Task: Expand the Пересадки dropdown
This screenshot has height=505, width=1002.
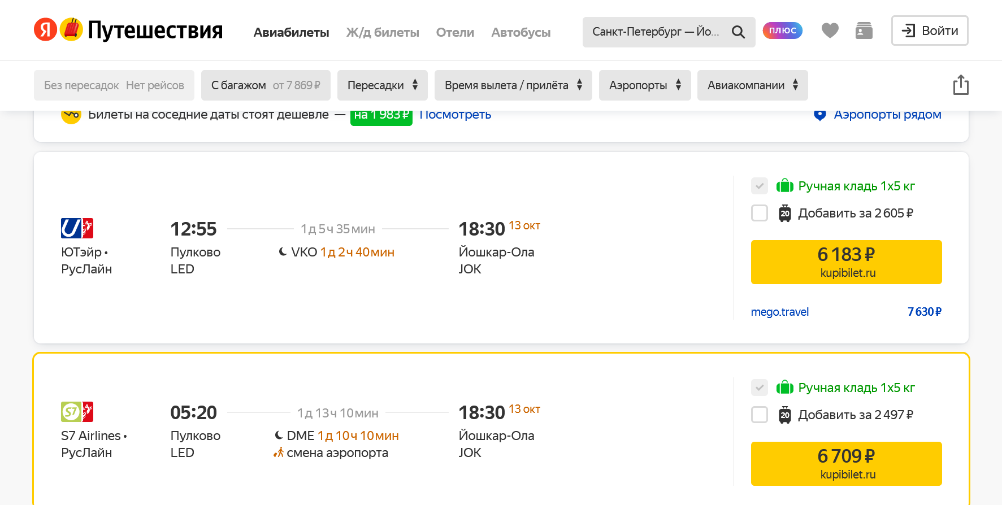Action: (x=382, y=85)
